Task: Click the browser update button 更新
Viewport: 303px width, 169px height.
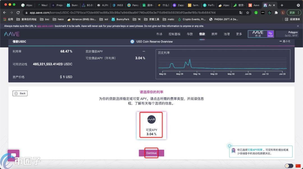Action: [x=294, y=13]
